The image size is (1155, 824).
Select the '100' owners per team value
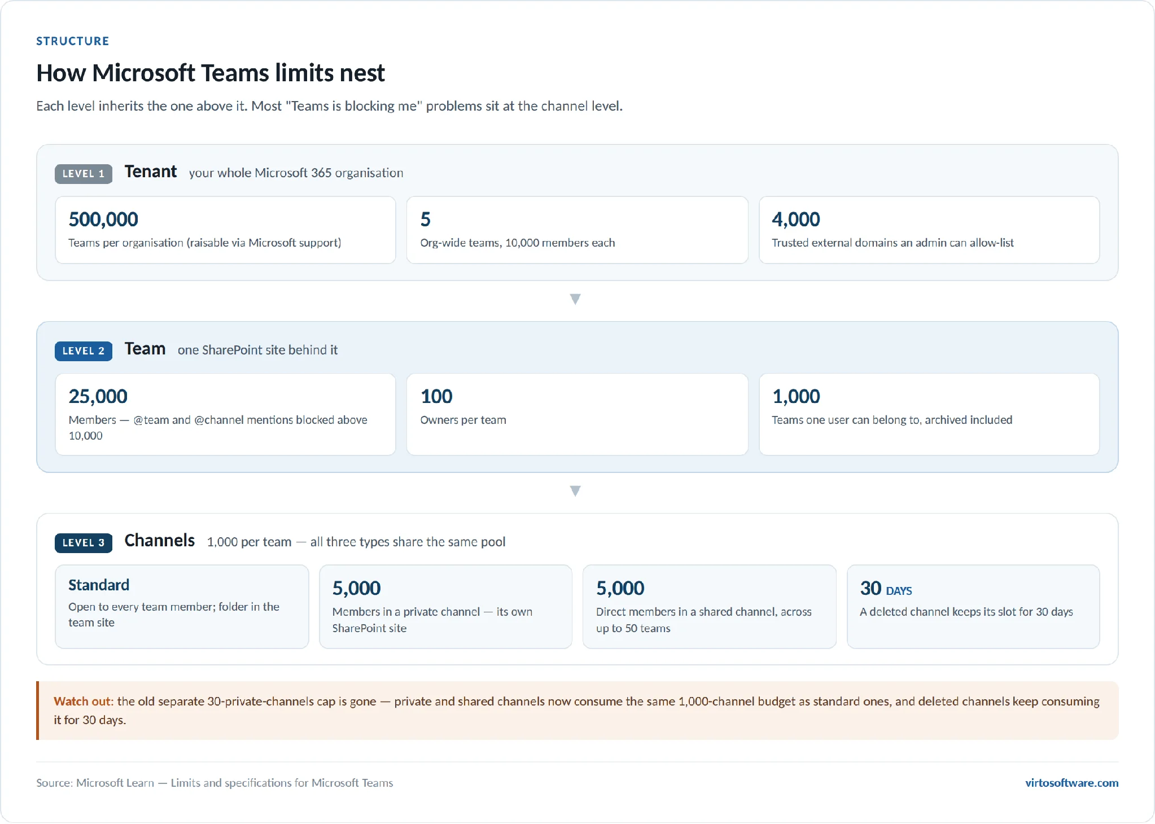point(436,397)
